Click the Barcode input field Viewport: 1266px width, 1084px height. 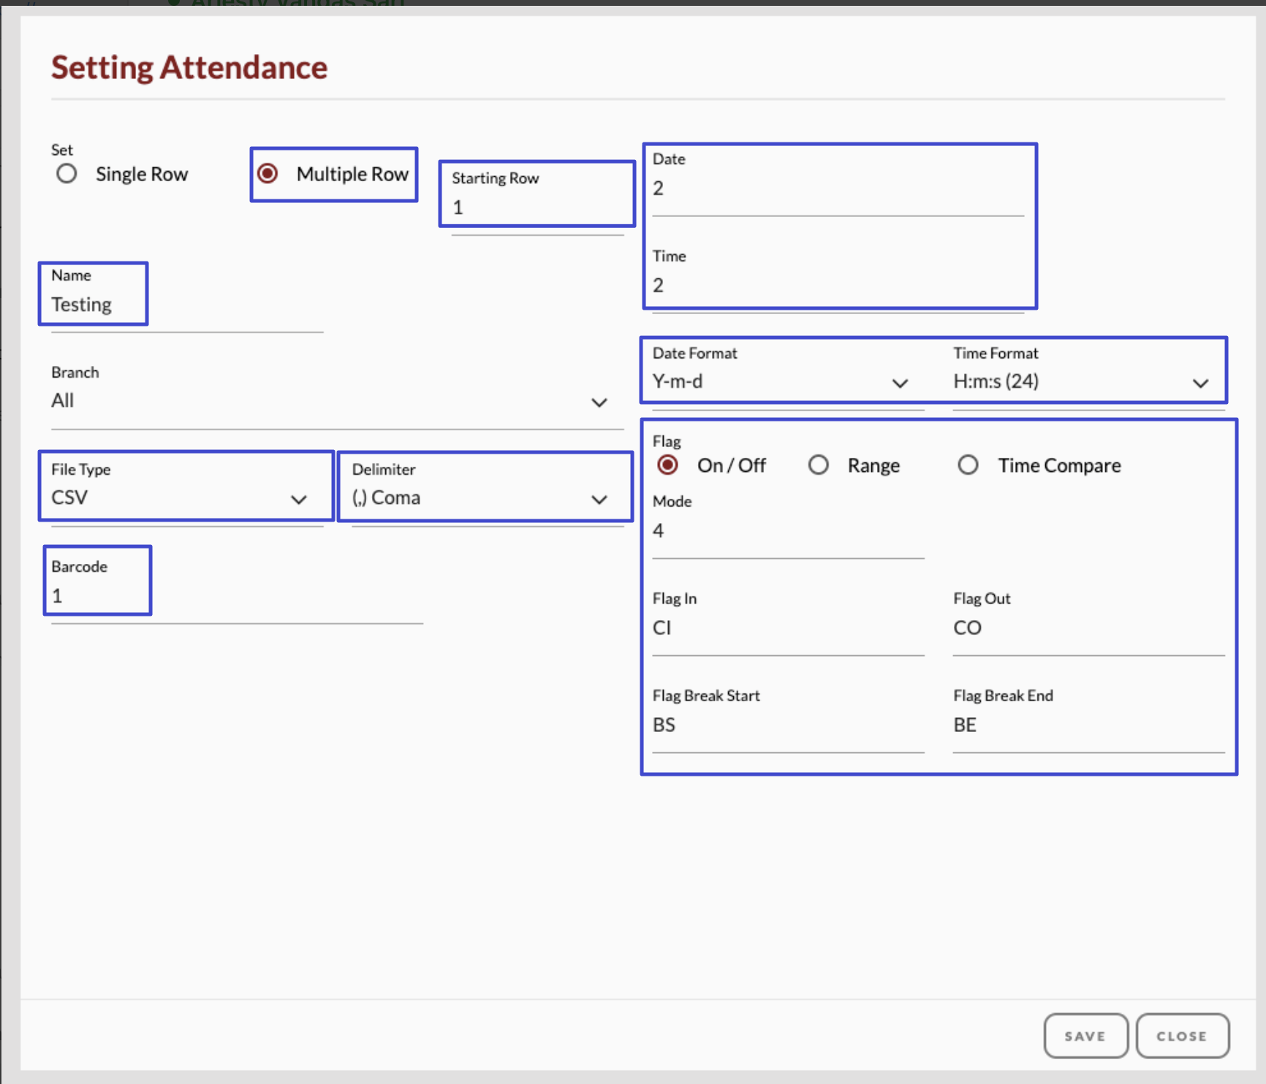click(236, 597)
